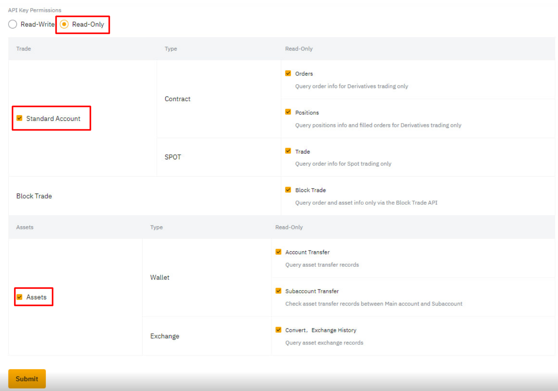Uncheck the Standard Account checkbox
Viewport: 558px width, 391px height.
click(19, 118)
